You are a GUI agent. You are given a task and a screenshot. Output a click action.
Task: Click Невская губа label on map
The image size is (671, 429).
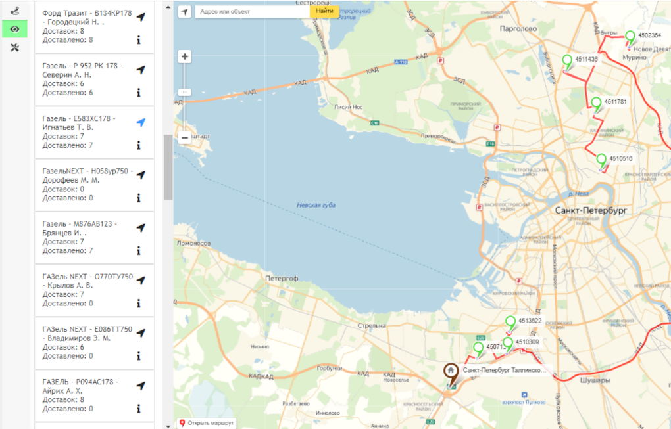pyautogui.click(x=316, y=205)
